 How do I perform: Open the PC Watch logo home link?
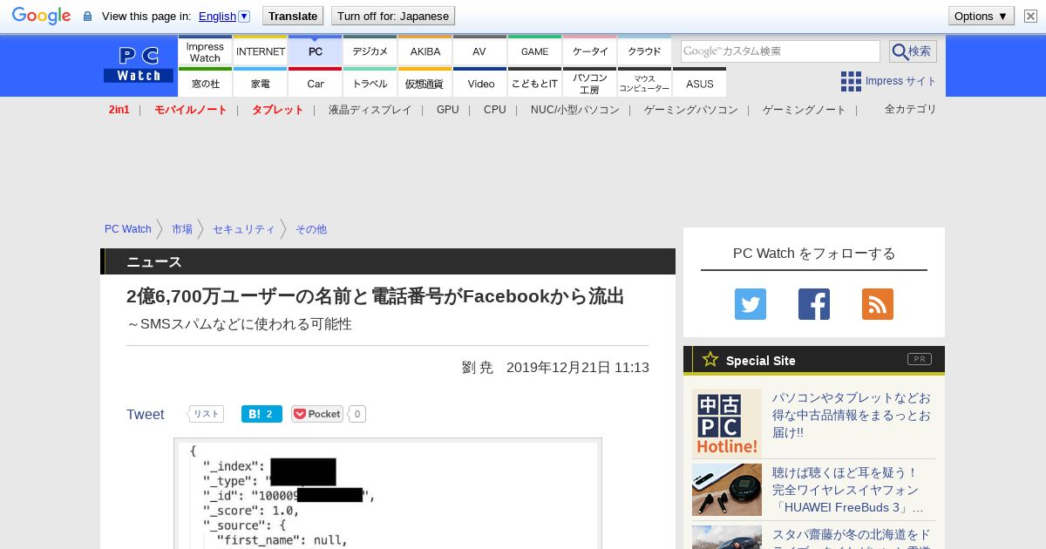click(x=139, y=65)
